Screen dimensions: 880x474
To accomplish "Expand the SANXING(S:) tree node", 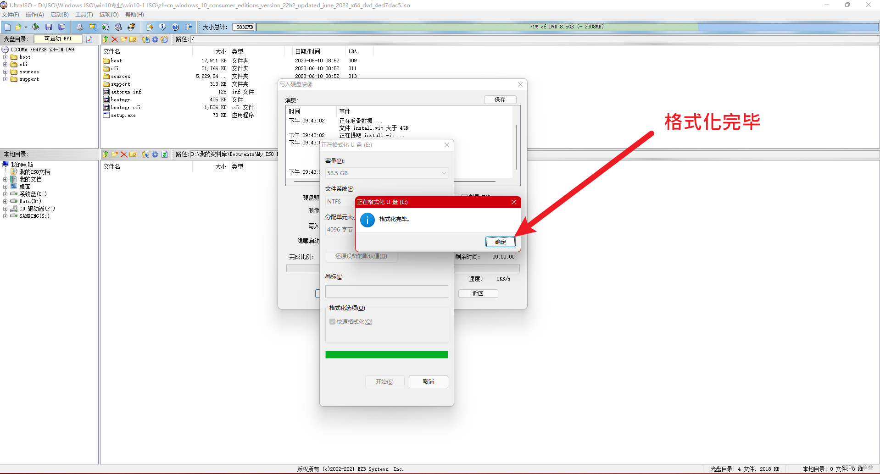I will [6, 216].
